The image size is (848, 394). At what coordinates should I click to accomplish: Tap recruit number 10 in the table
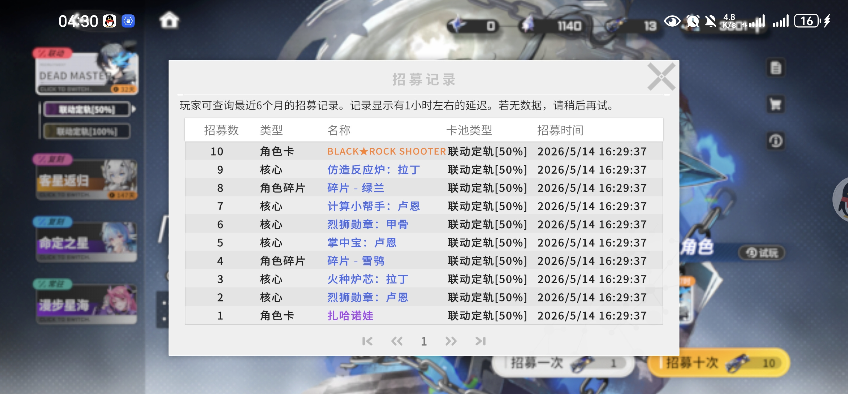pos(217,152)
